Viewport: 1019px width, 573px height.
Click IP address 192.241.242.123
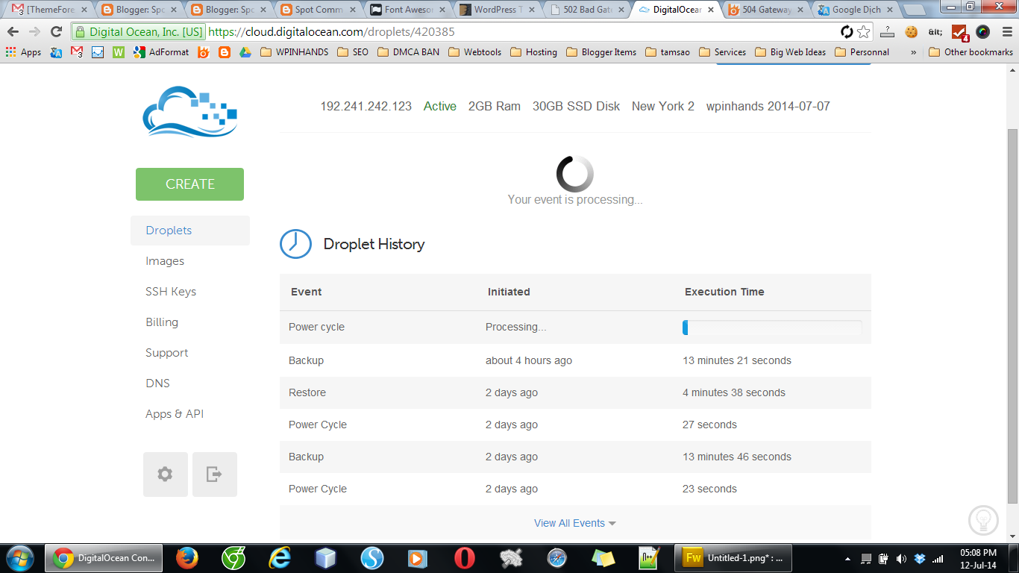point(366,106)
